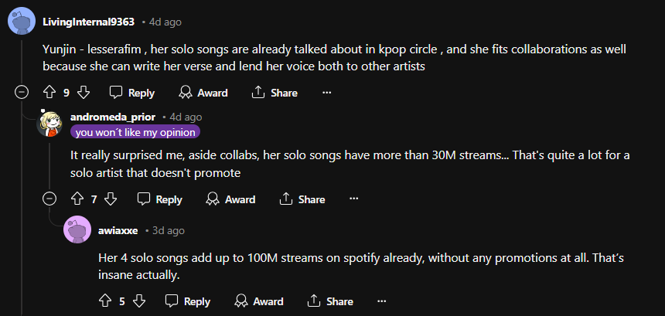The width and height of the screenshot is (665, 316).
Task: Share awiaxxe's comment
Action: coord(330,301)
